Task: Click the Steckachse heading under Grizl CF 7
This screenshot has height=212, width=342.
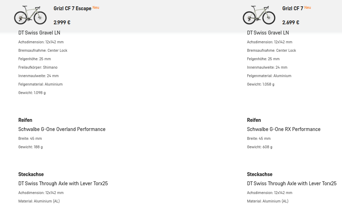Action: (x=259, y=174)
